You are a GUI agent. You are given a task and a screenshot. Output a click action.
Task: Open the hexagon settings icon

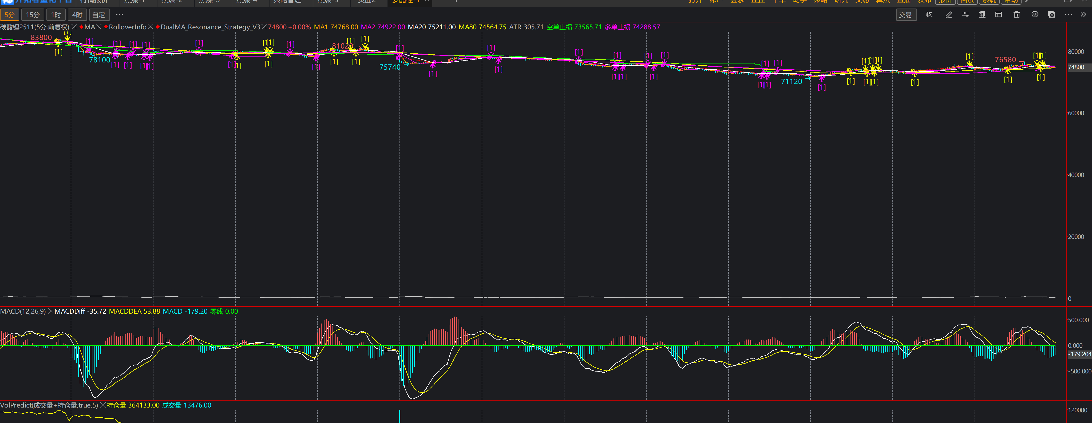point(1035,14)
